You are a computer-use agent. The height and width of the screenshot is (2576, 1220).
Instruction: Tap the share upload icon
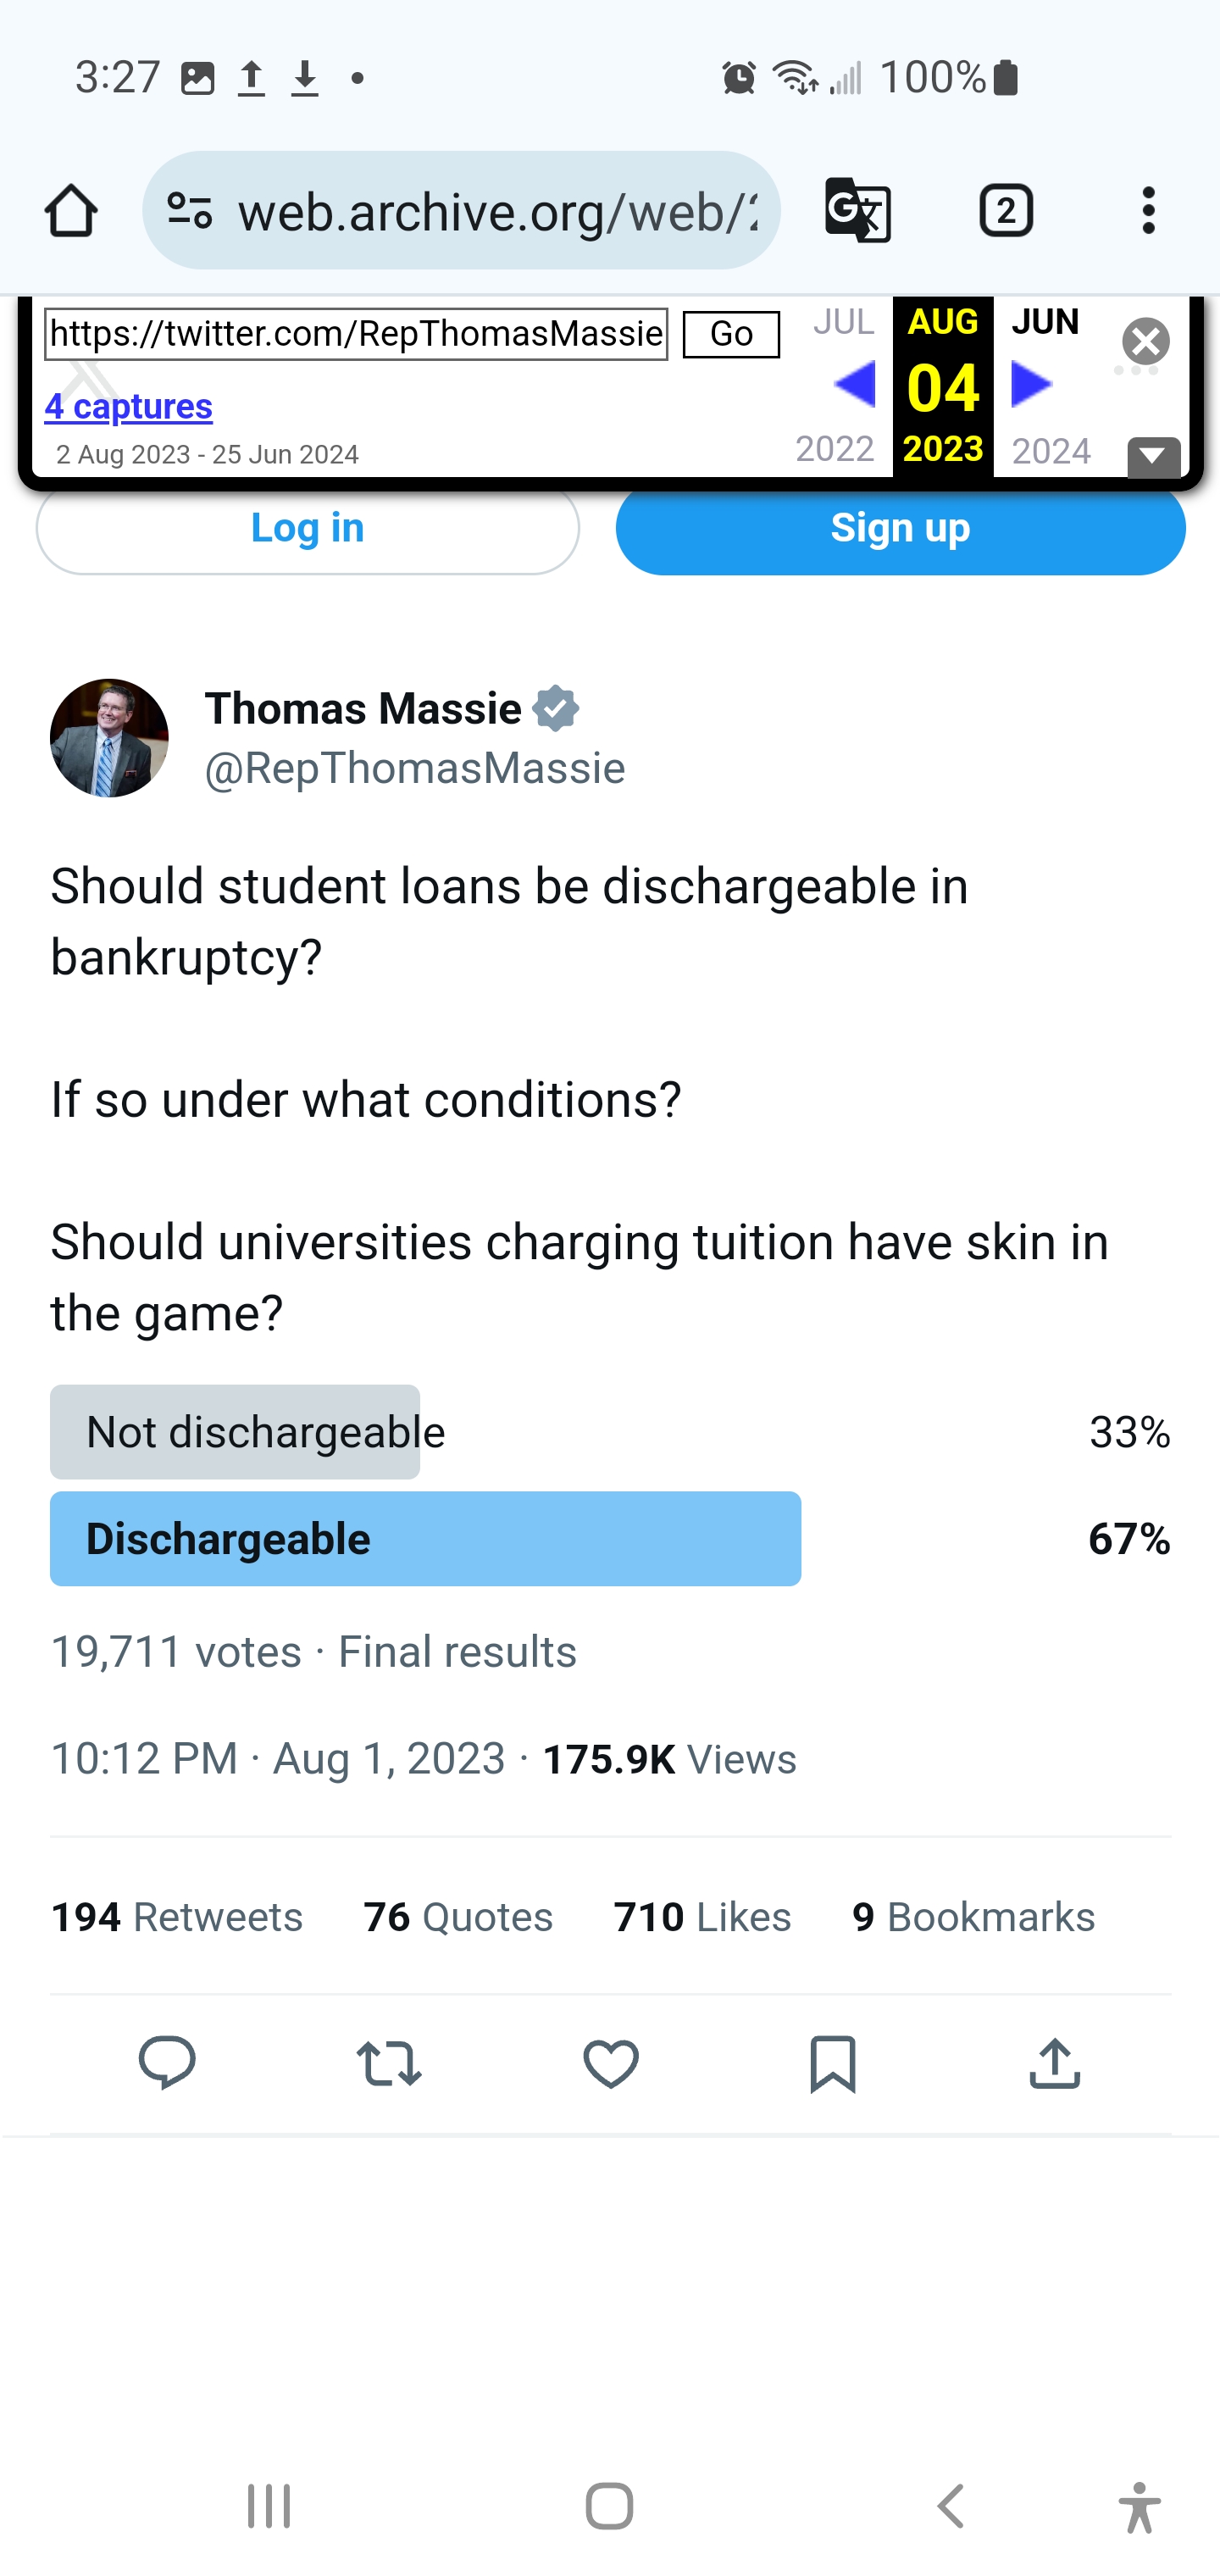(x=1054, y=2062)
